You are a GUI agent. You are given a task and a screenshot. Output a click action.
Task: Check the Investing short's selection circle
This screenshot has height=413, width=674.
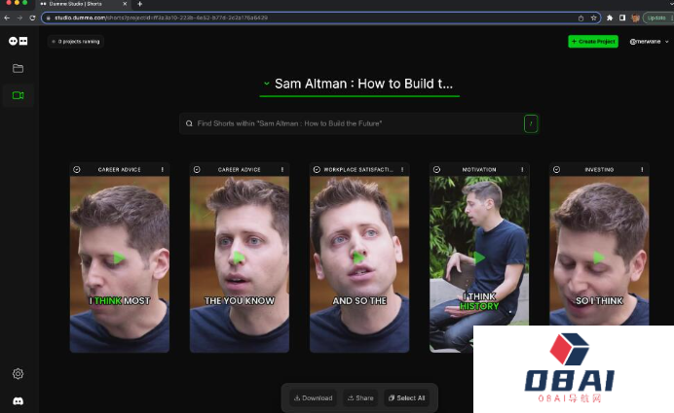tap(557, 169)
